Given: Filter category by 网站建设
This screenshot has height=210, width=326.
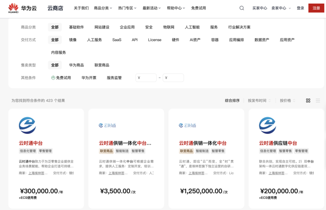Looking at the screenshot, I should (x=102, y=27).
